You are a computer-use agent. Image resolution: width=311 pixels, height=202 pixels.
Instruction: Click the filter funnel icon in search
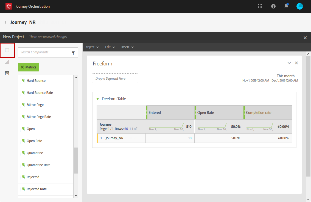tap(73, 53)
